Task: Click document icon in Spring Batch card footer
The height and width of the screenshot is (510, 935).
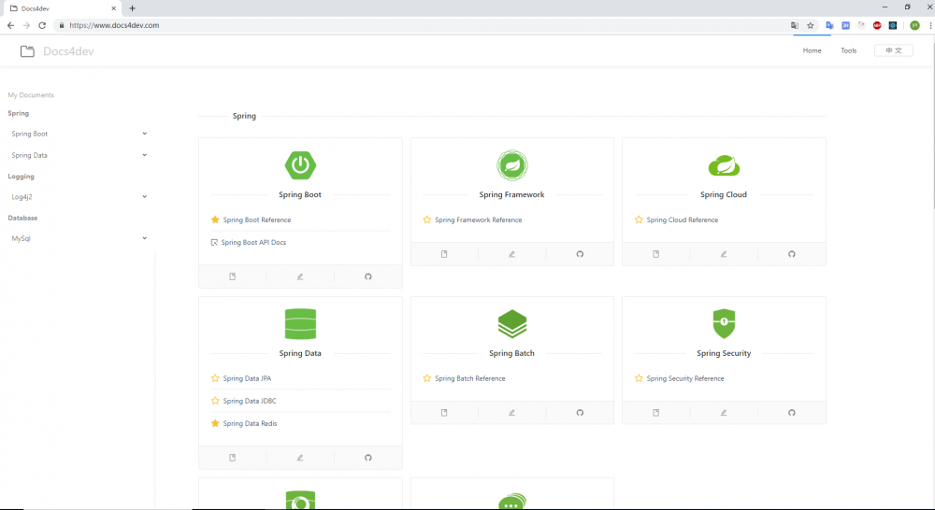Action: click(444, 412)
